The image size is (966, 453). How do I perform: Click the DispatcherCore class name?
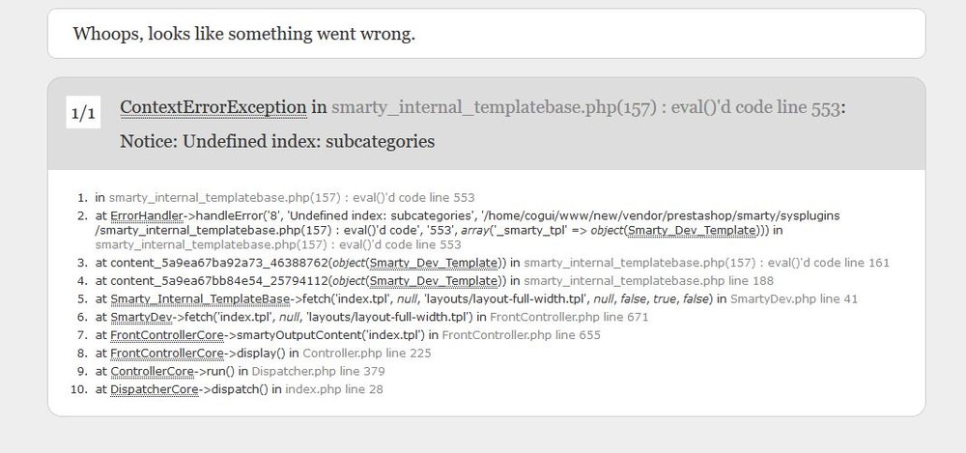coord(155,389)
